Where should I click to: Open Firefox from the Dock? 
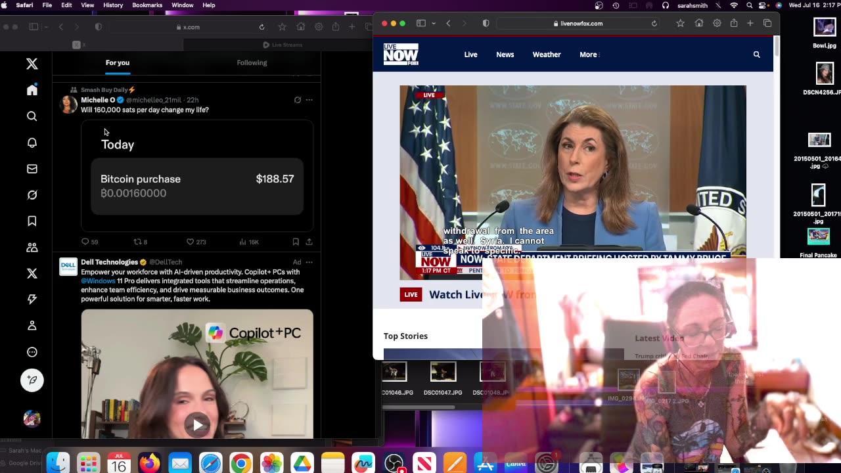(149, 463)
